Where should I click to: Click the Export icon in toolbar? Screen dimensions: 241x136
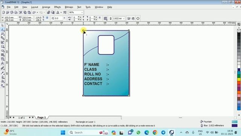53,12
